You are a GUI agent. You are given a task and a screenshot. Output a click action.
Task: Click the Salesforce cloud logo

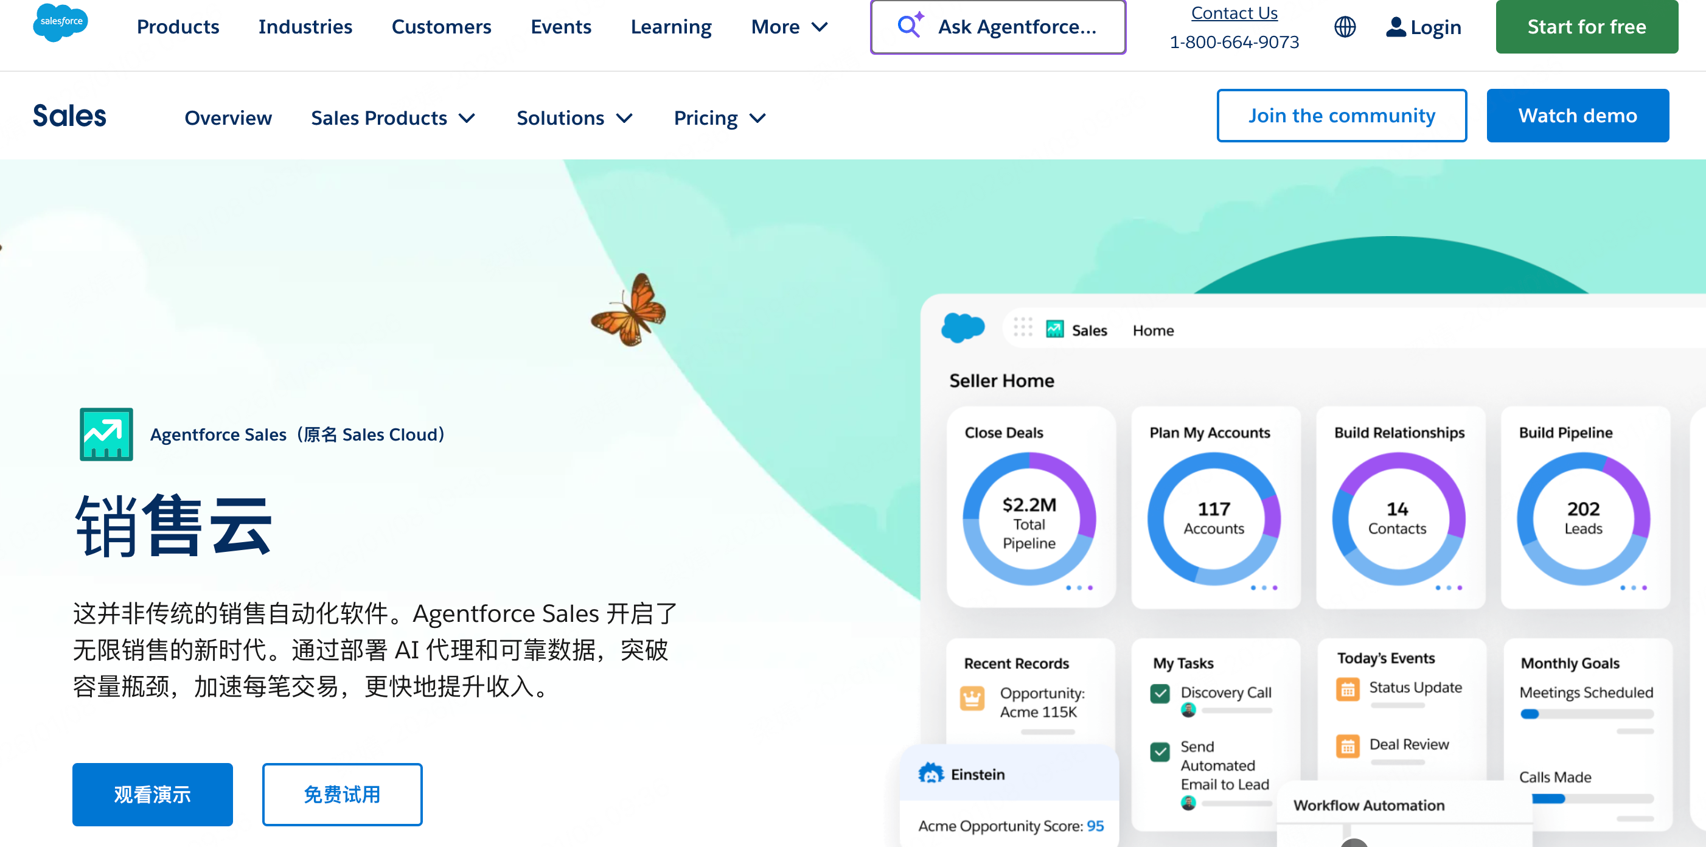[60, 22]
